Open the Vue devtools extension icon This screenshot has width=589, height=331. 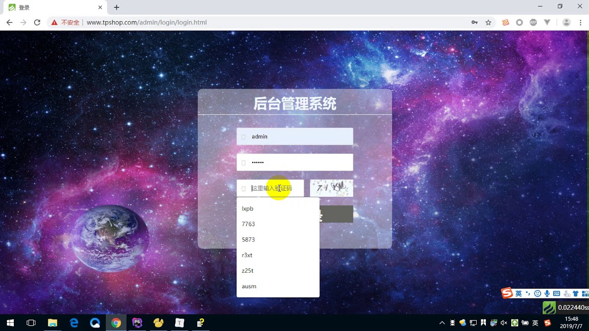(547, 22)
